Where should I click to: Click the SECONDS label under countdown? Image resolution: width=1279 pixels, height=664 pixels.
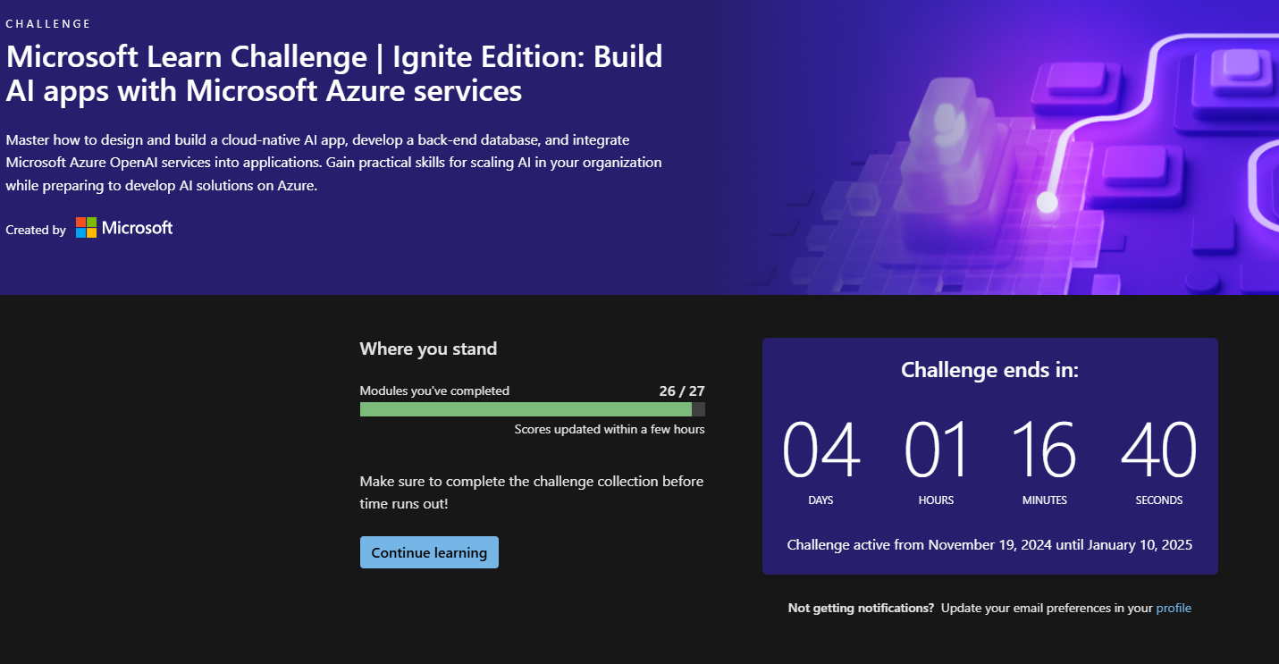[1159, 500]
